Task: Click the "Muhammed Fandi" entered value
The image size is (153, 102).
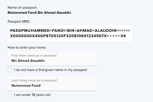Action: [26, 86]
